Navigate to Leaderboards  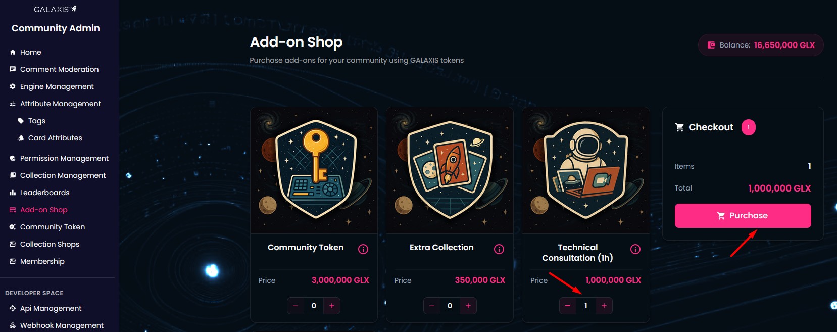pos(44,193)
